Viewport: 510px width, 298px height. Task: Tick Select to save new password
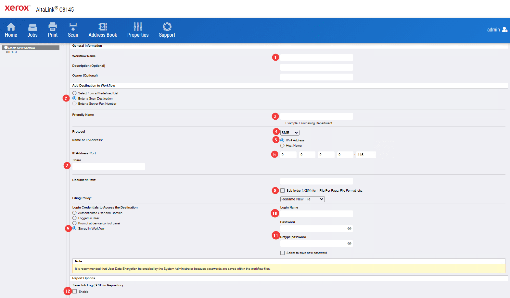pyautogui.click(x=283, y=253)
